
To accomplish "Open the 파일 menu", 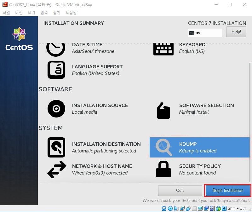I will (6, 13).
